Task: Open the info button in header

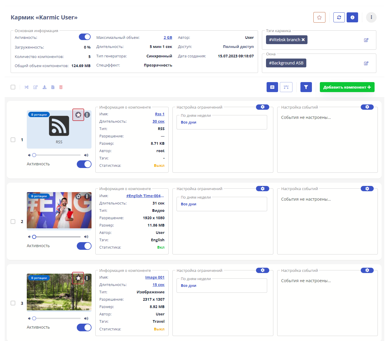Action: [x=352, y=17]
